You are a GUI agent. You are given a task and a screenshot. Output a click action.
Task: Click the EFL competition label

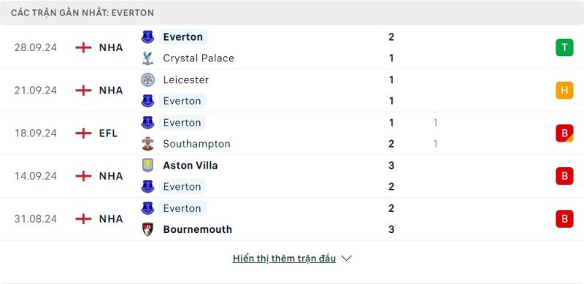click(108, 133)
